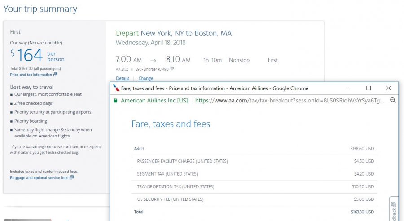
Task: Click the $4.20 USD segment tax value
Action: pos(364,174)
